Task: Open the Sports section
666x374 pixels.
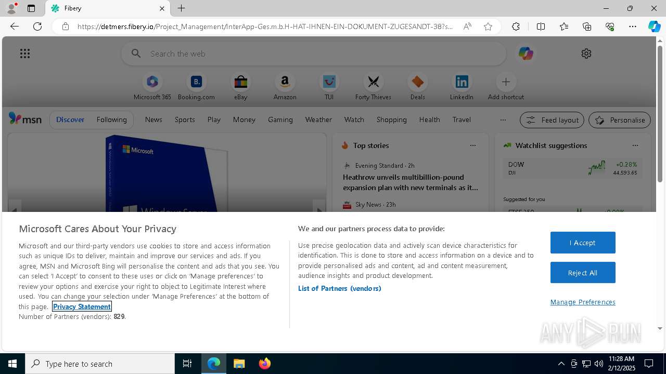Action: (185, 119)
